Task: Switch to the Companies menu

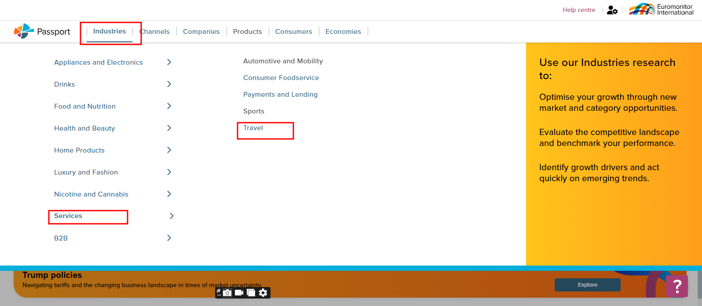Action: click(201, 32)
